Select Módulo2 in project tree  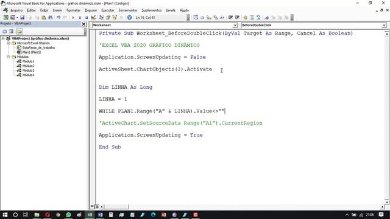click(x=28, y=66)
